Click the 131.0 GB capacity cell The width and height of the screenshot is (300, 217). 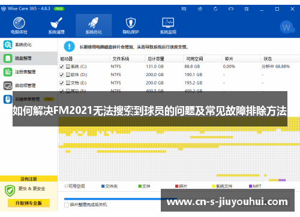(x=155, y=67)
